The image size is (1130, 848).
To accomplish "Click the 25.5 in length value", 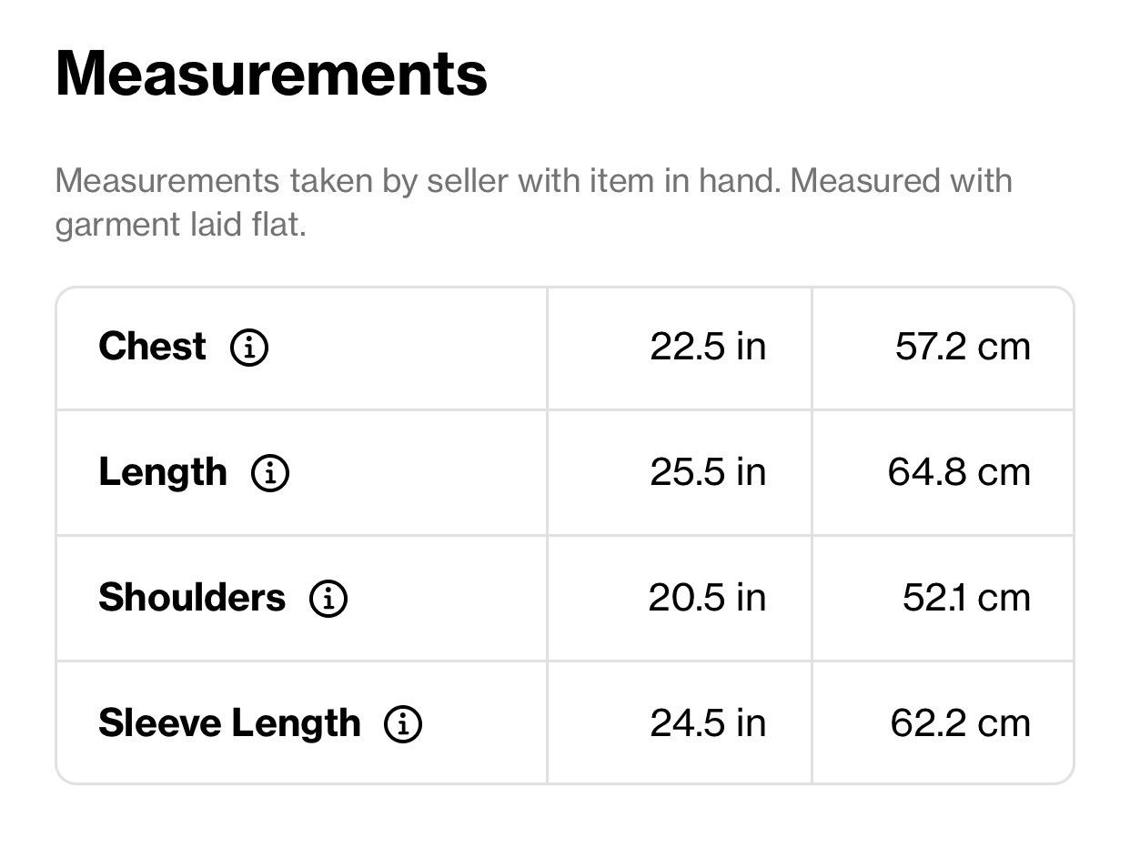I will (708, 472).
